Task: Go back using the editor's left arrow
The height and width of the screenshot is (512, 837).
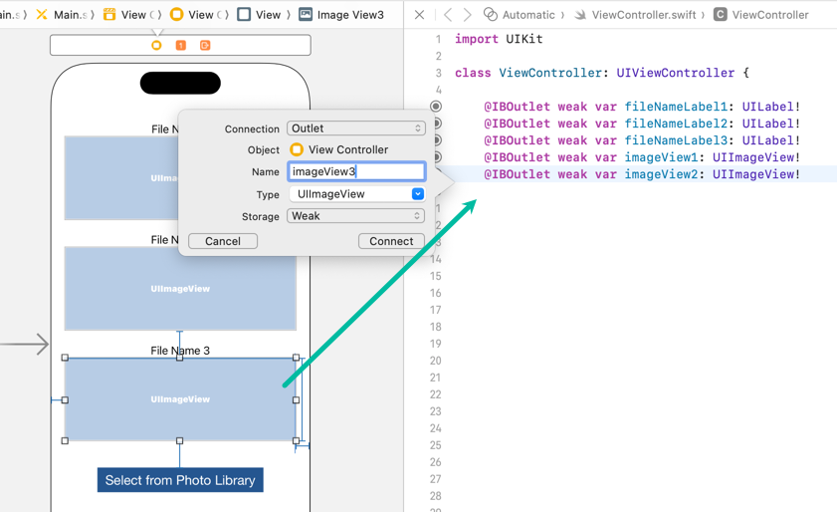Action: (448, 15)
